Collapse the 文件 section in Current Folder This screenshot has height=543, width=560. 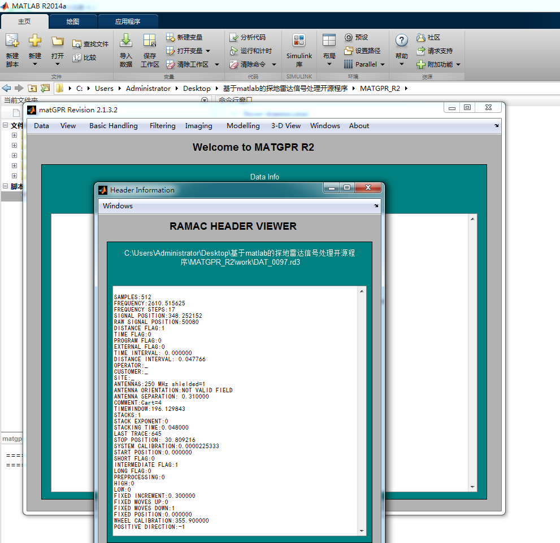(x=5, y=125)
